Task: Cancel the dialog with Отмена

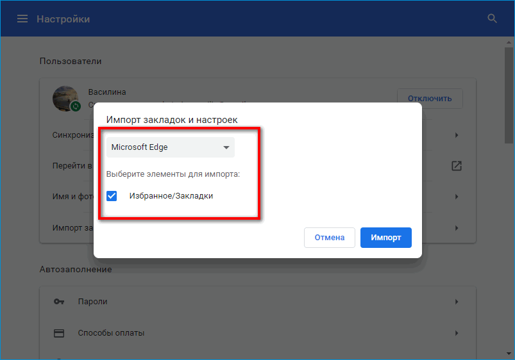Action: point(330,238)
